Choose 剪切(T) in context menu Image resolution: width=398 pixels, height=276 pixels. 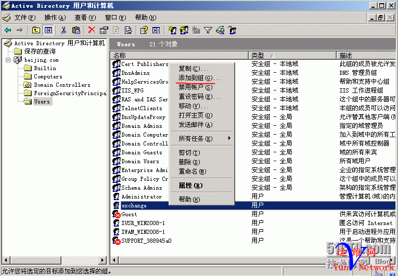point(202,153)
